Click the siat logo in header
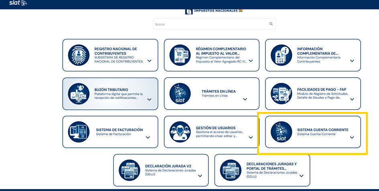The width and height of the screenshot is (379, 191). [18, 3]
